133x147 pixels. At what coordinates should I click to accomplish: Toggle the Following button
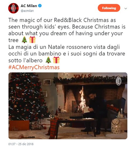[109, 8]
